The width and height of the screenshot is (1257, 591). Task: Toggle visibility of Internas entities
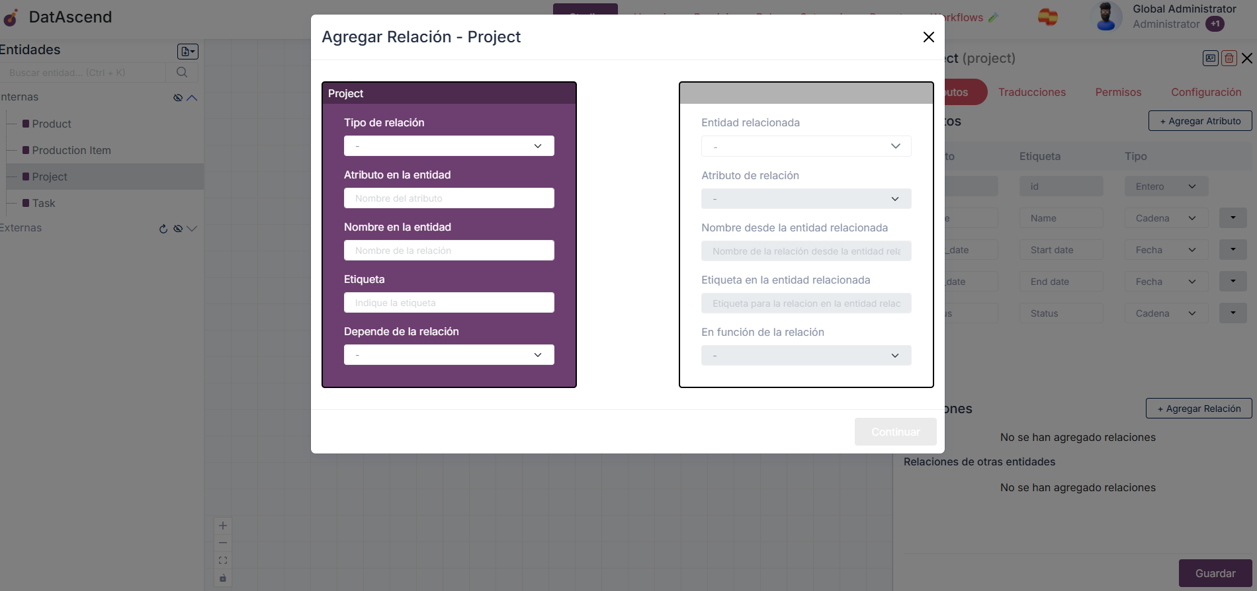pos(178,98)
